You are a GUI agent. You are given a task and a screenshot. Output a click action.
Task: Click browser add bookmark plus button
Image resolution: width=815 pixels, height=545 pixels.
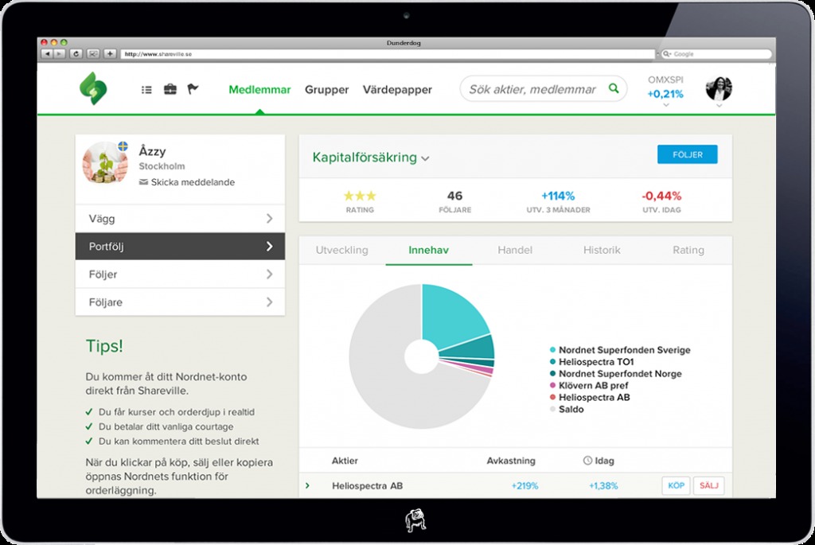pyautogui.click(x=110, y=53)
